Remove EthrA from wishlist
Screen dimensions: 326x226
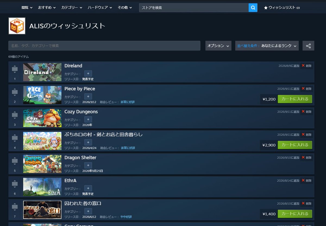tap(306, 181)
